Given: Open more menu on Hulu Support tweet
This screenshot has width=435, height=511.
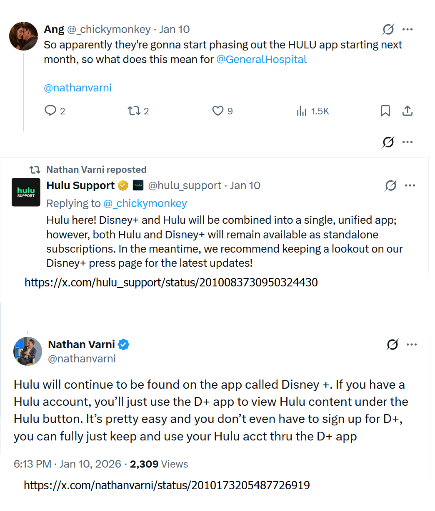Looking at the screenshot, I should [410, 185].
